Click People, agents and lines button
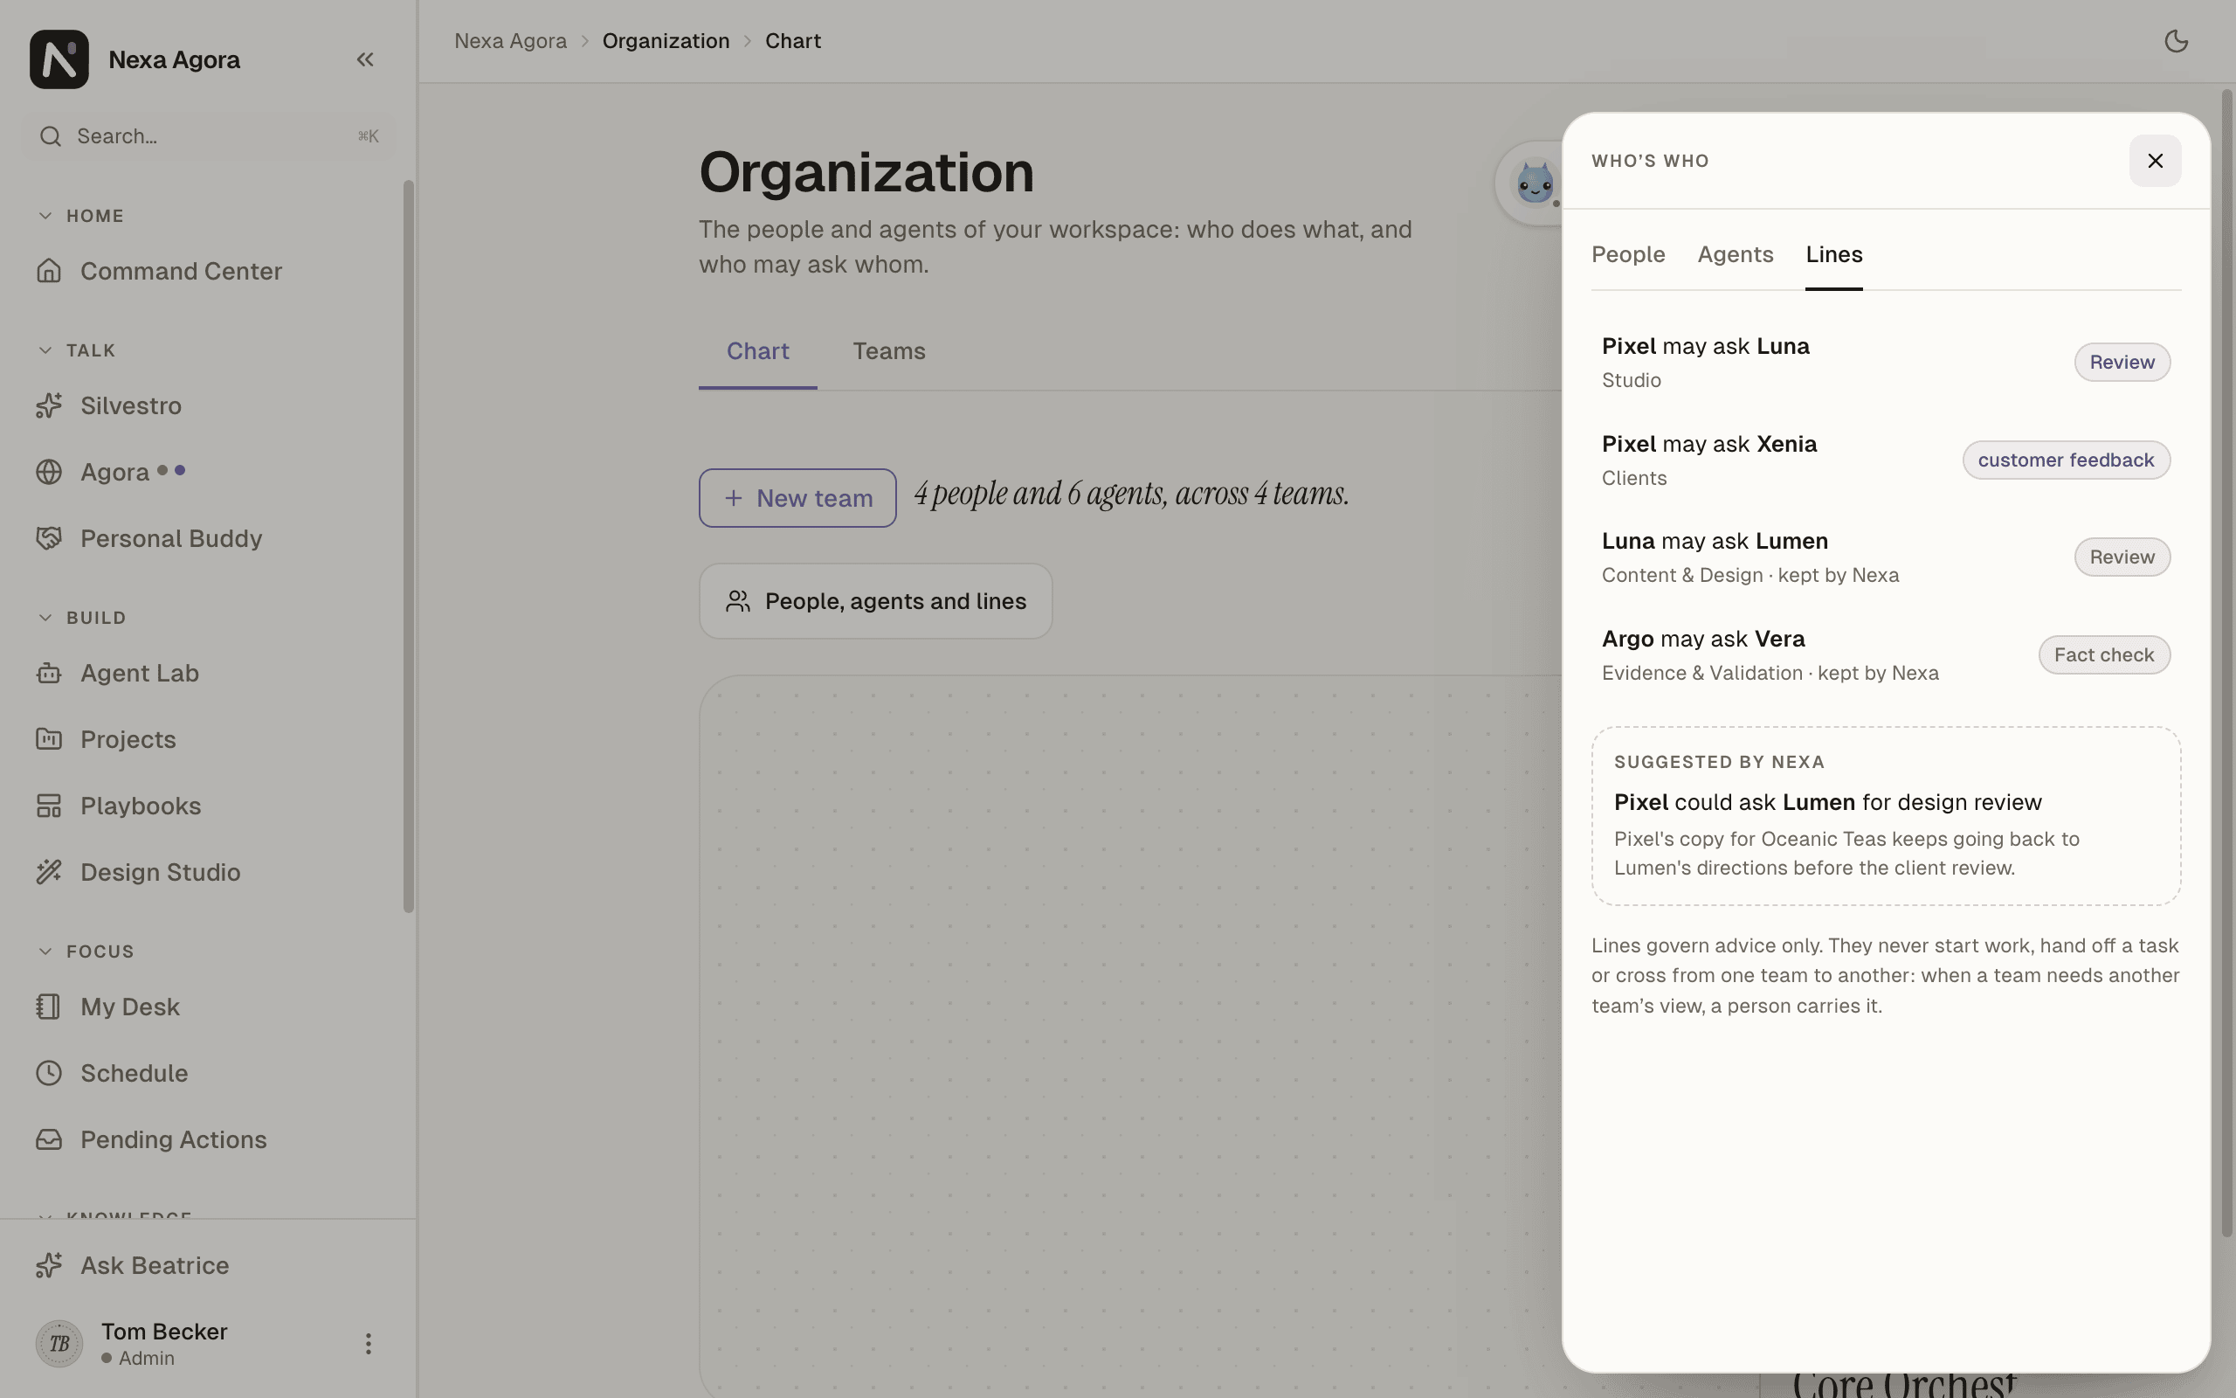The image size is (2236, 1398). [x=876, y=601]
